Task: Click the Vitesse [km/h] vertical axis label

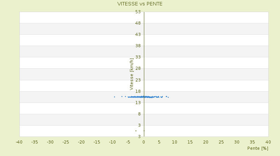Action: tap(132, 74)
